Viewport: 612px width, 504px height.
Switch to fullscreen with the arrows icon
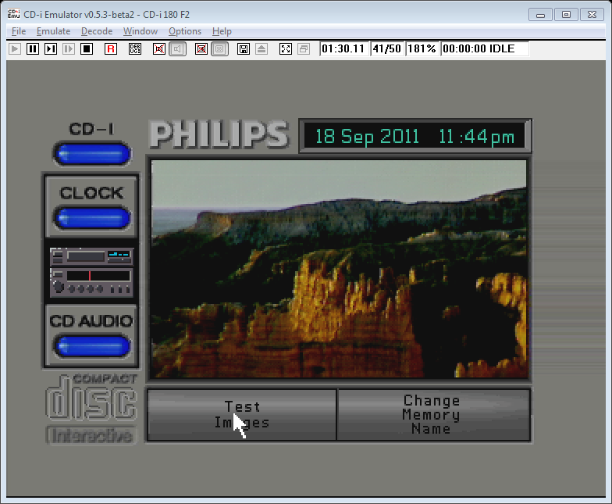[286, 48]
